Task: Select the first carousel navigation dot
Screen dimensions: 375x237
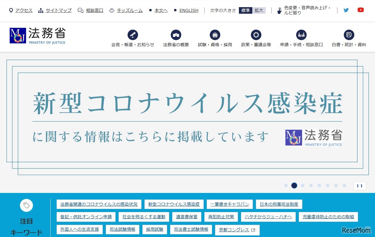Action: tap(286, 185)
